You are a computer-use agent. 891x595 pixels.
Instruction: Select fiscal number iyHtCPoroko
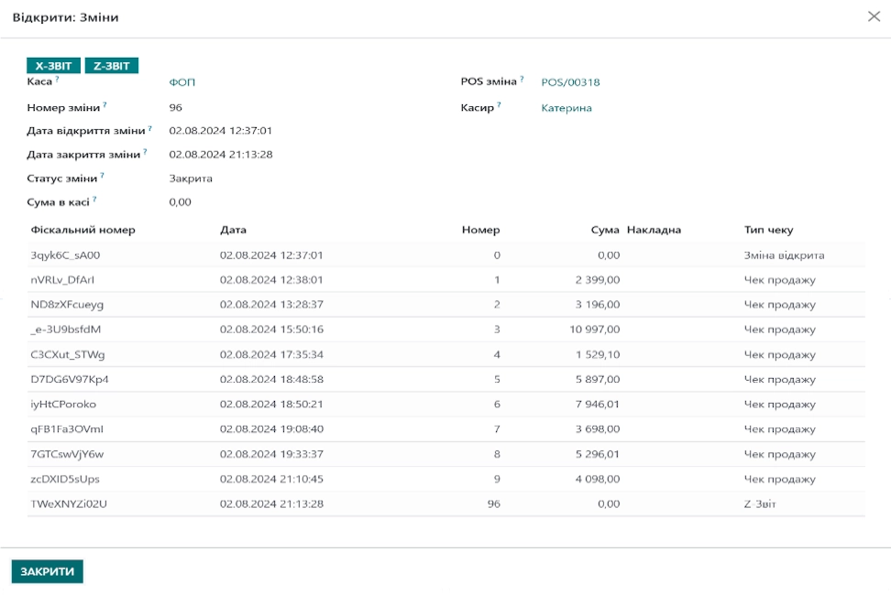point(63,405)
